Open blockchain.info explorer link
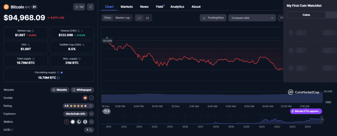 click(75, 114)
